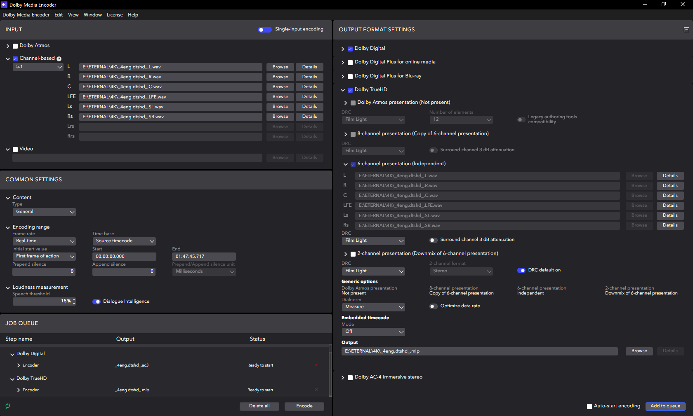Open the Window menu

[x=92, y=15]
